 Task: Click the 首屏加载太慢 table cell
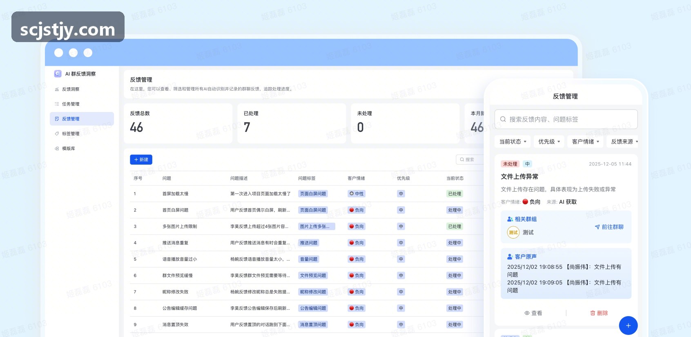[175, 194]
